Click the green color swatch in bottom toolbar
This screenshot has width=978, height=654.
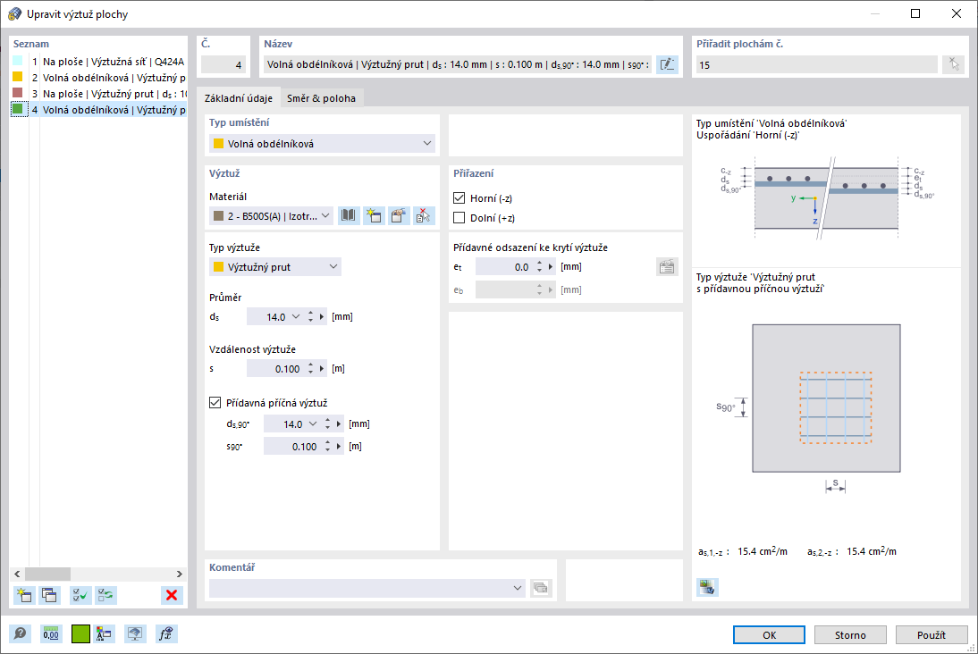click(80, 634)
